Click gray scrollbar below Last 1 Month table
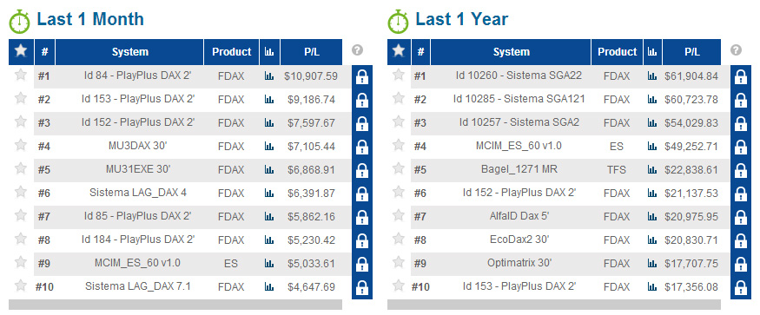The image size is (760, 315). pos(175,305)
